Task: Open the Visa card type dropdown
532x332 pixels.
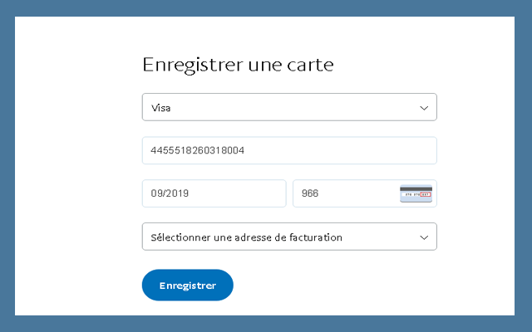Action: click(289, 107)
